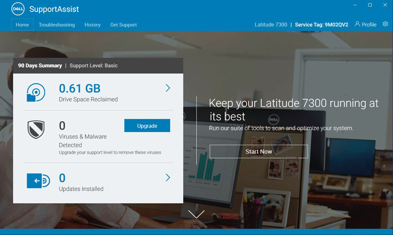393x235 pixels.
Task: Expand Drive Space Reclaimed details chevron
Action: click(168, 88)
